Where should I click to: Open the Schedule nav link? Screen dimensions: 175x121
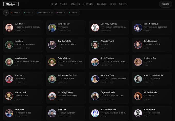pos(102,4)
